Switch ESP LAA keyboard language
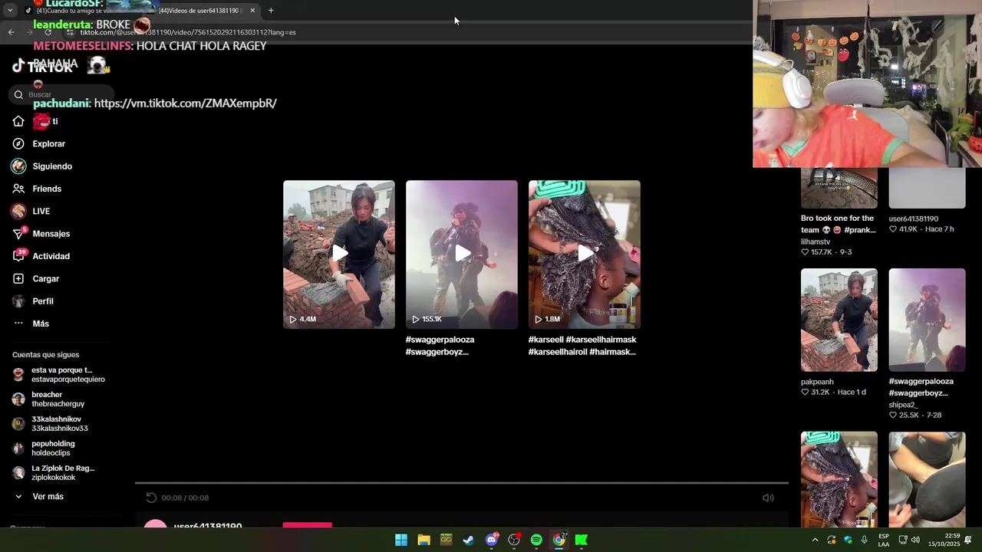Viewport: 982px width, 552px height. (884, 540)
